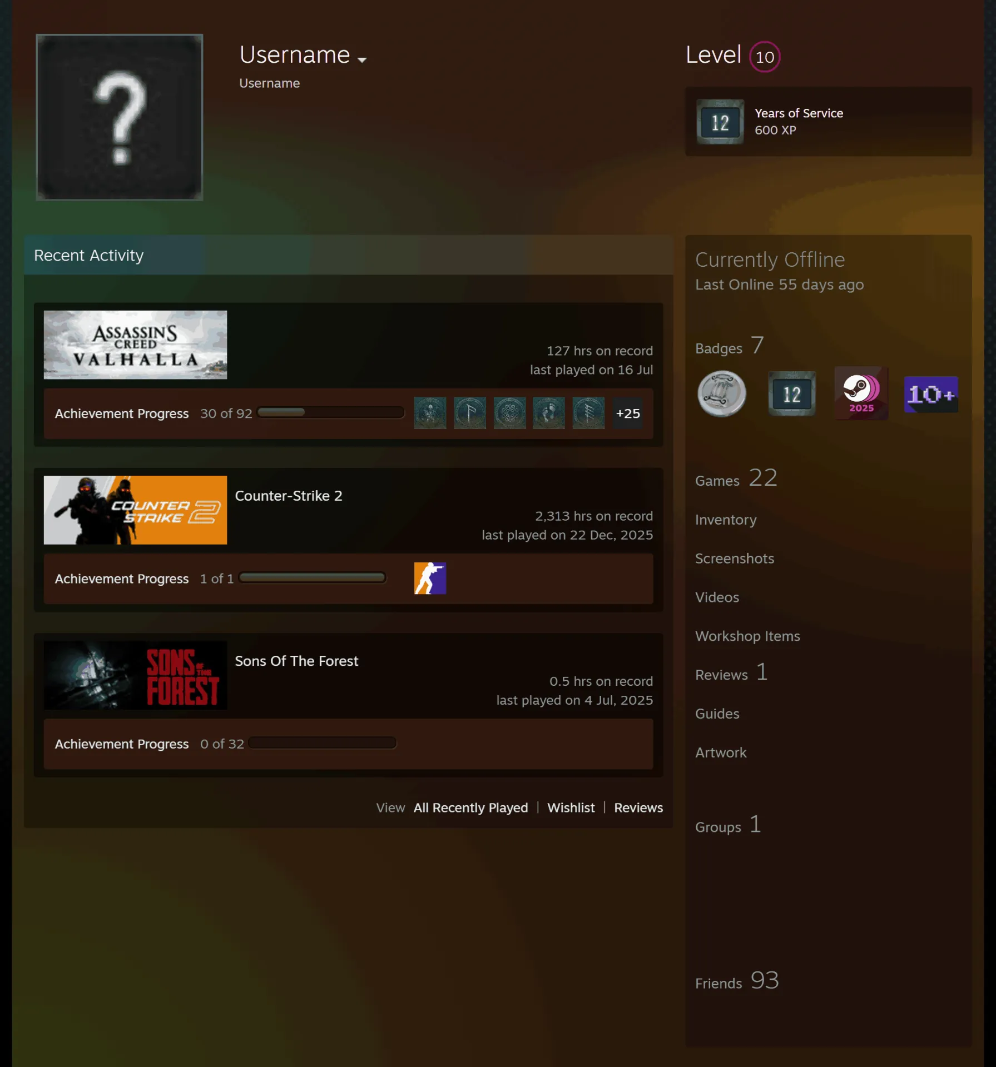Open the Workshop Items link
Viewport: 996px width, 1067px height.
tap(747, 636)
